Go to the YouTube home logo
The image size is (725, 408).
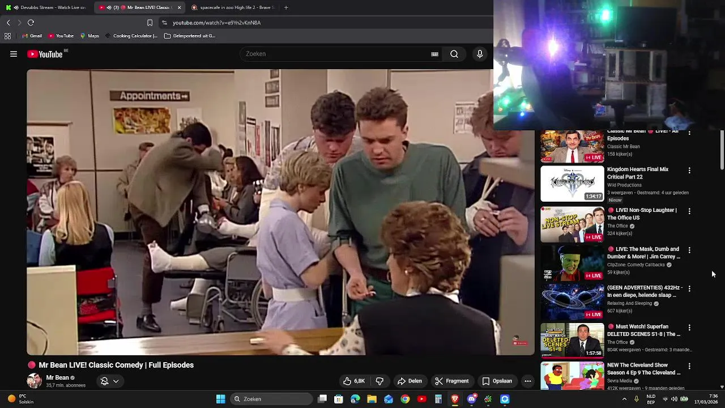pyautogui.click(x=45, y=54)
